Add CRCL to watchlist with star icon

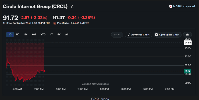click(72, 6)
